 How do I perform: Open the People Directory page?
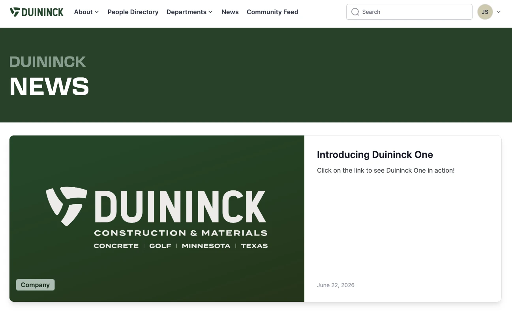pyautogui.click(x=133, y=12)
